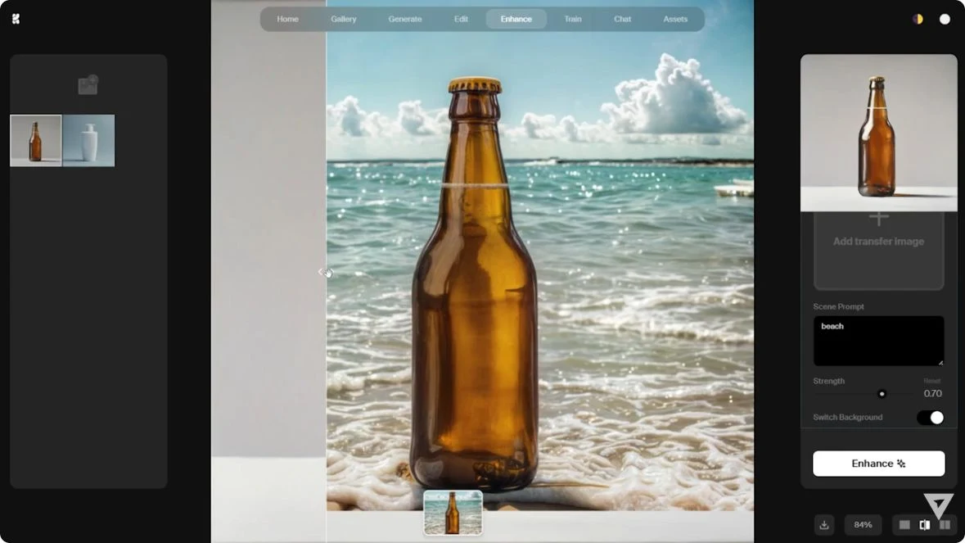Click the beach result thumbnail below canvas
The image size is (965, 543).
point(453,513)
